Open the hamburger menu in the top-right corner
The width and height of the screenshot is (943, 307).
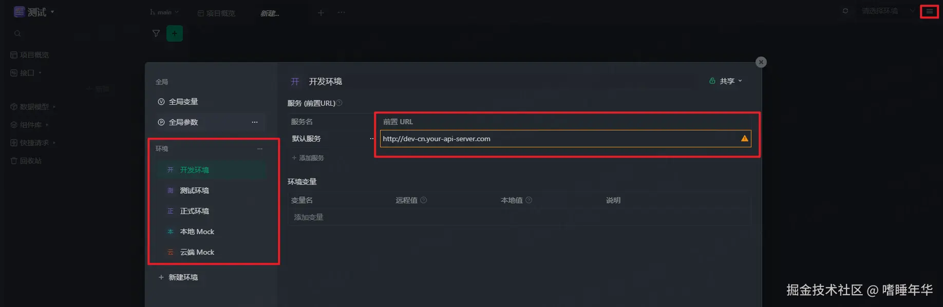(929, 11)
